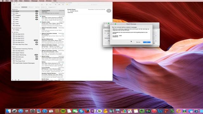Open Launchpad rocket from the Dock
Viewport: 203px width, 114px height.
15,111
